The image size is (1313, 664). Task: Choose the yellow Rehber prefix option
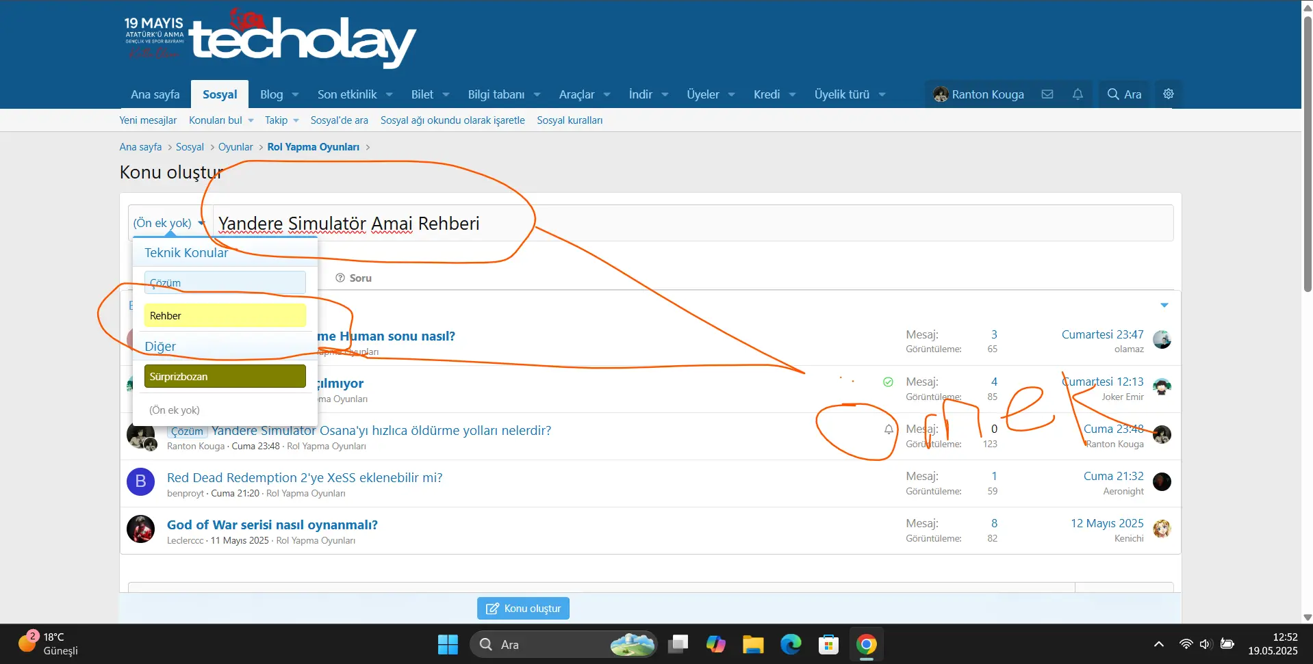[x=225, y=315]
